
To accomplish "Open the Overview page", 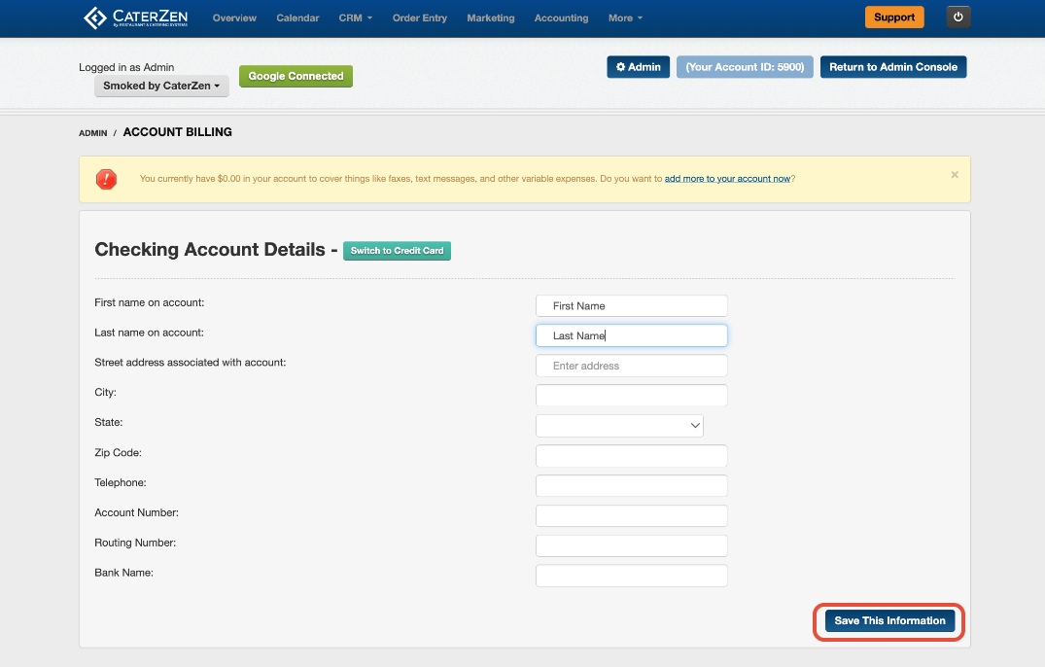I will click(x=234, y=18).
